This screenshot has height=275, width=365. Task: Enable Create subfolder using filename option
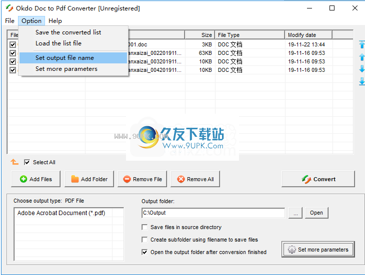[x=144, y=240]
